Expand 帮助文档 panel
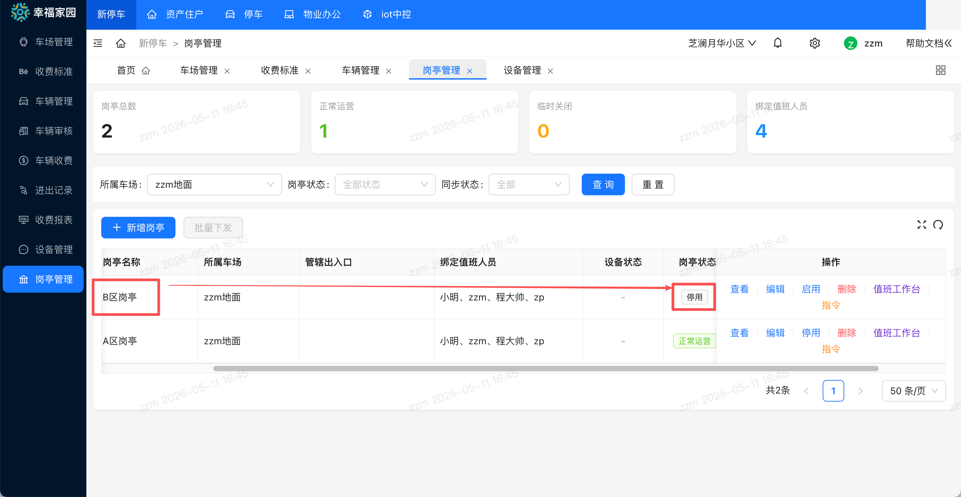The height and width of the screenshot is (497, 961). (929, 43)
